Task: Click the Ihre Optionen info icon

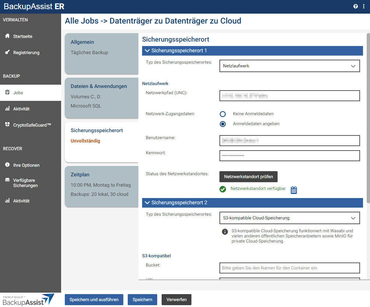Action: pyautogui.click(x=7, y=165)
